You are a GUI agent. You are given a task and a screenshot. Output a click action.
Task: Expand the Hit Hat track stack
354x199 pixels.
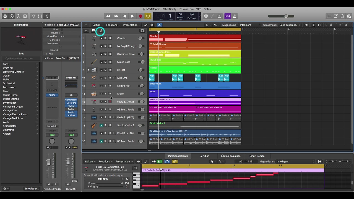tap(89, 70)
